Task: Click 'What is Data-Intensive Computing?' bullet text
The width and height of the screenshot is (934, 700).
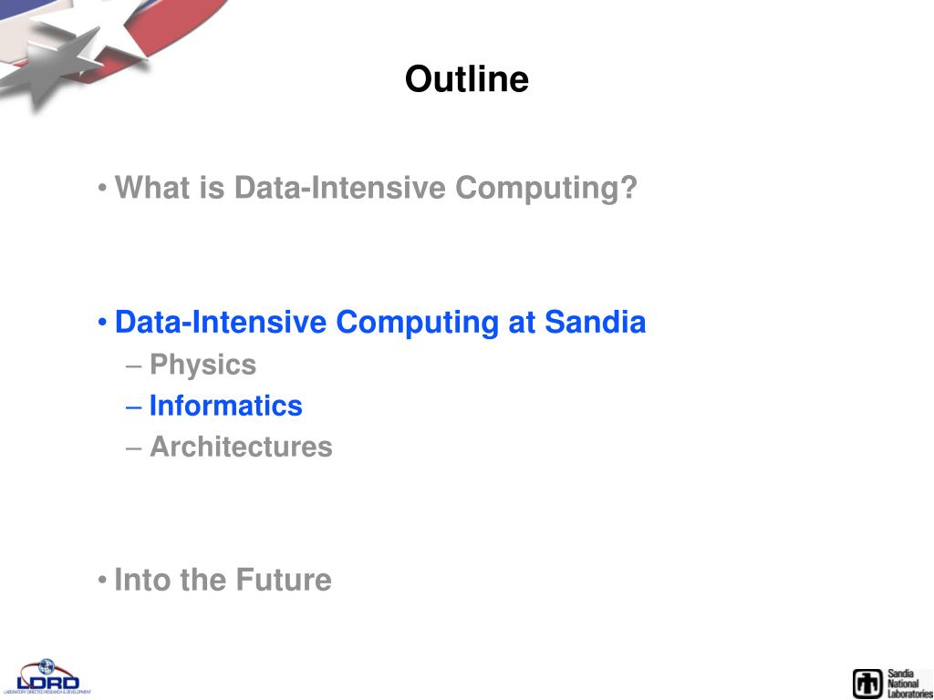Action: 376,188
